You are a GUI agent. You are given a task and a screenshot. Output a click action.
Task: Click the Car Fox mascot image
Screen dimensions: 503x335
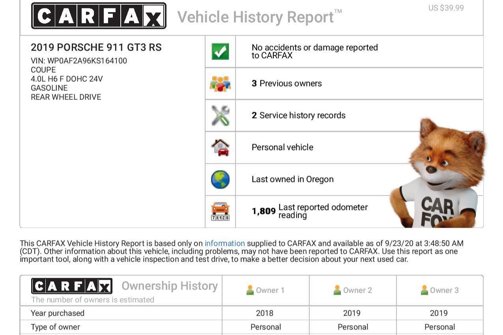pos(438,174)
